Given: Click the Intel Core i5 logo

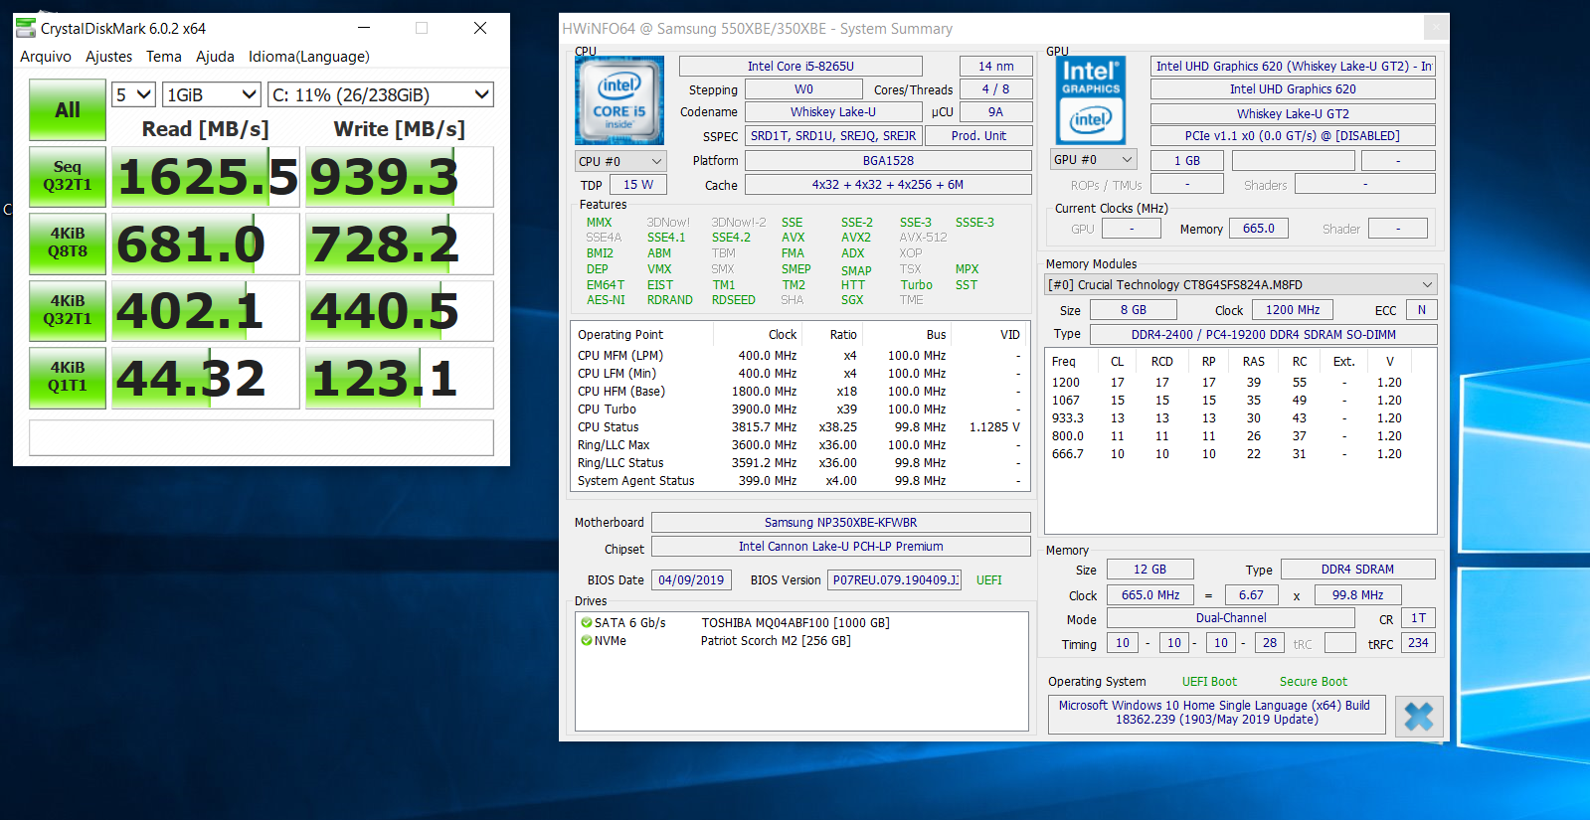Looking at the screenshot, I should pyautogui.click(x=618, y=99).
